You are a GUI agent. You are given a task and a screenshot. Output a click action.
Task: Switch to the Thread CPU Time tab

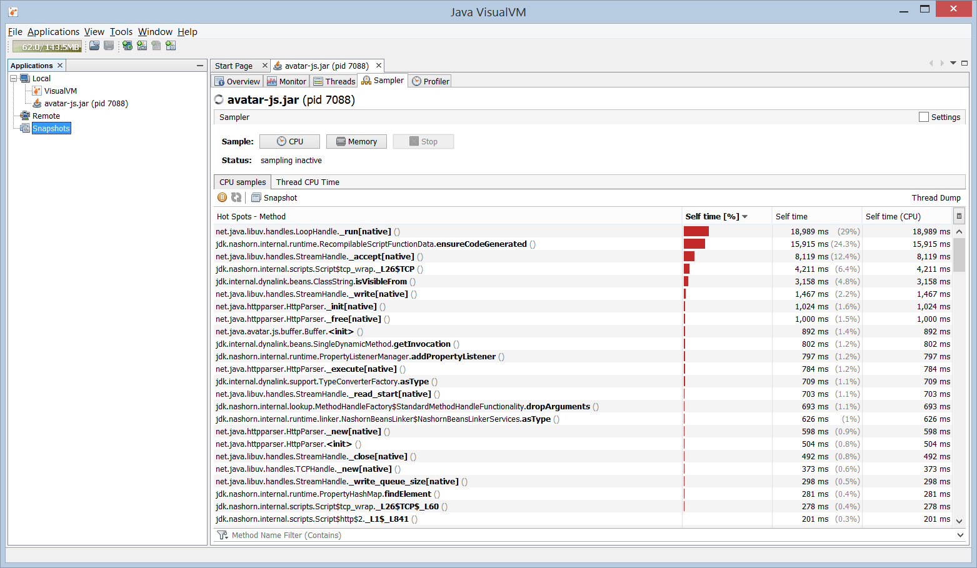(x=308, y=182)
